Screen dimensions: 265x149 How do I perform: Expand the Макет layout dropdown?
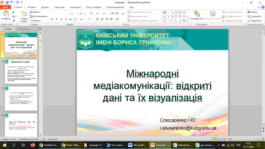click(37, 12)
